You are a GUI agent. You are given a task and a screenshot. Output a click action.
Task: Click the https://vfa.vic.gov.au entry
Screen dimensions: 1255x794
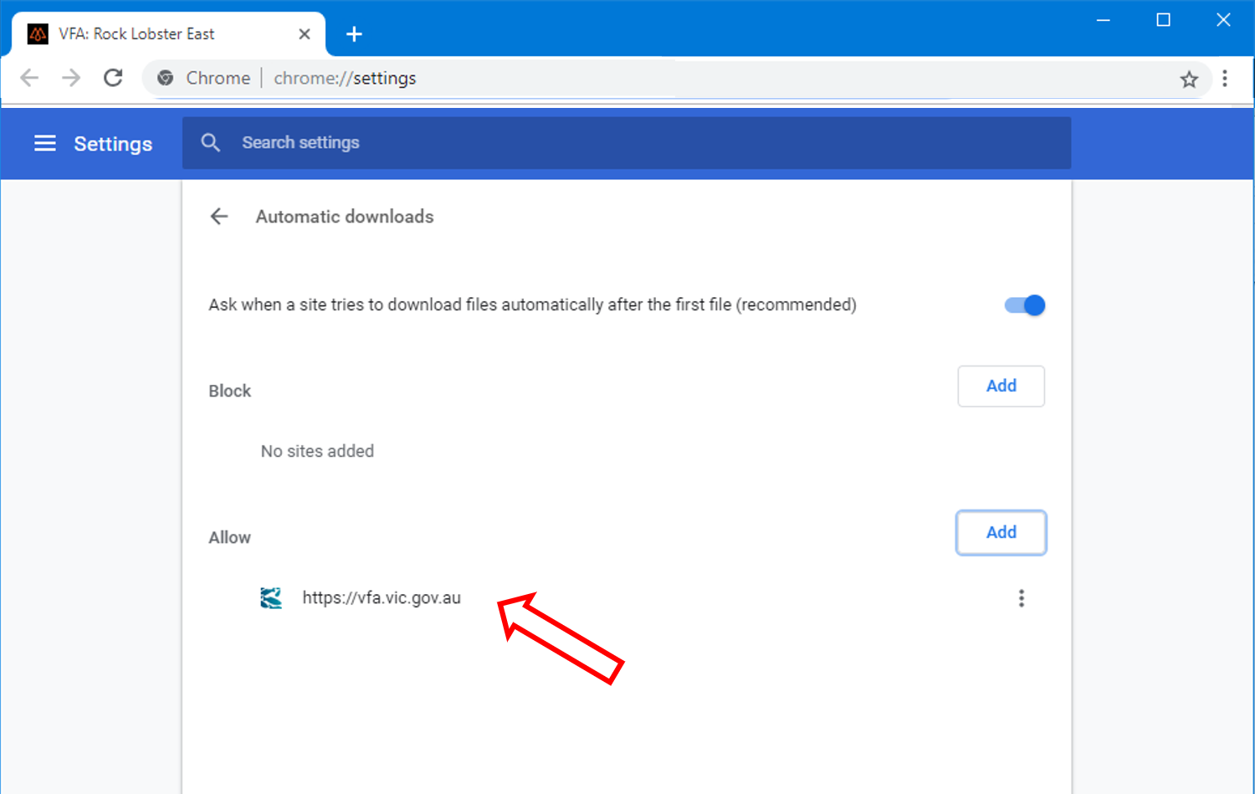tap(382, 598)
